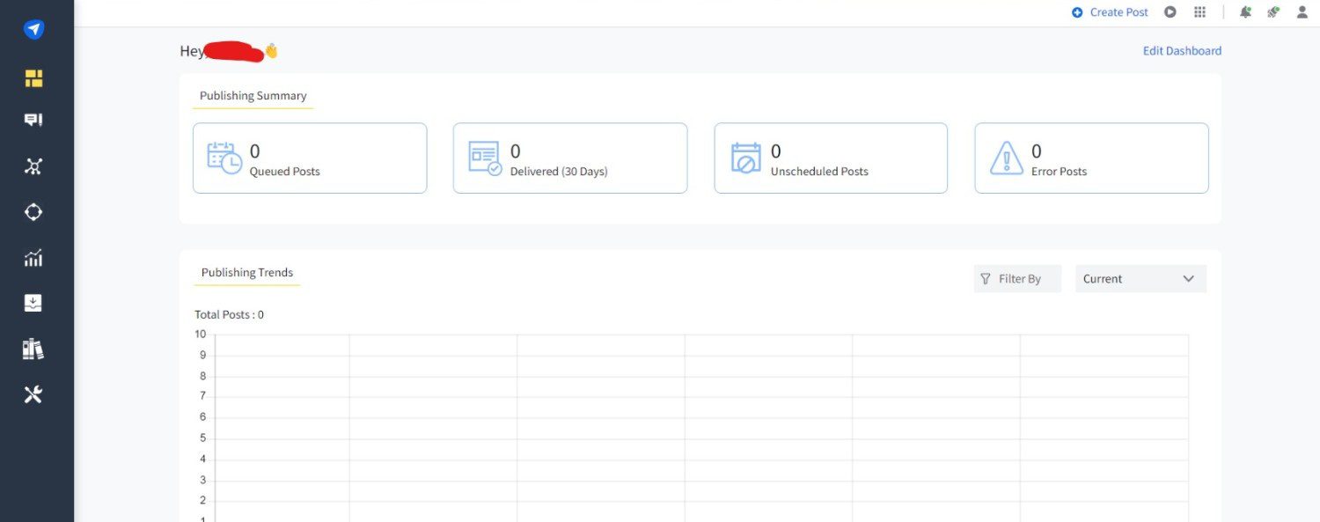This screenshot has width=1320, height=522.
Task: Click the Create Post button
Action: [x=1110, y=11]
